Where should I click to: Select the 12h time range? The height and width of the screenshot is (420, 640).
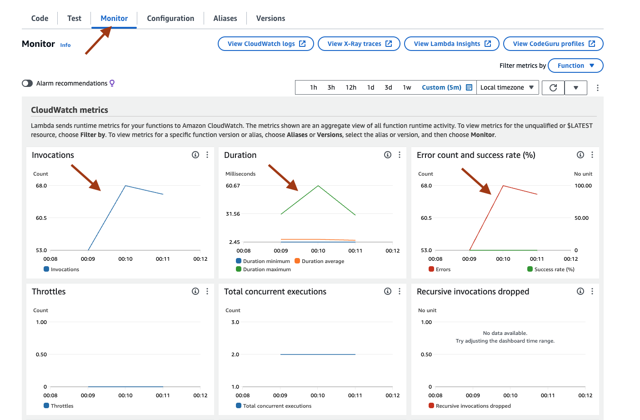tap(351, 87)
